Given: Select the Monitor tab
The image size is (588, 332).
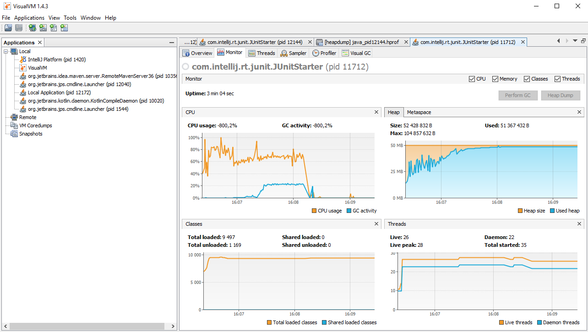Looking at the screenshot, I should 230,53.
